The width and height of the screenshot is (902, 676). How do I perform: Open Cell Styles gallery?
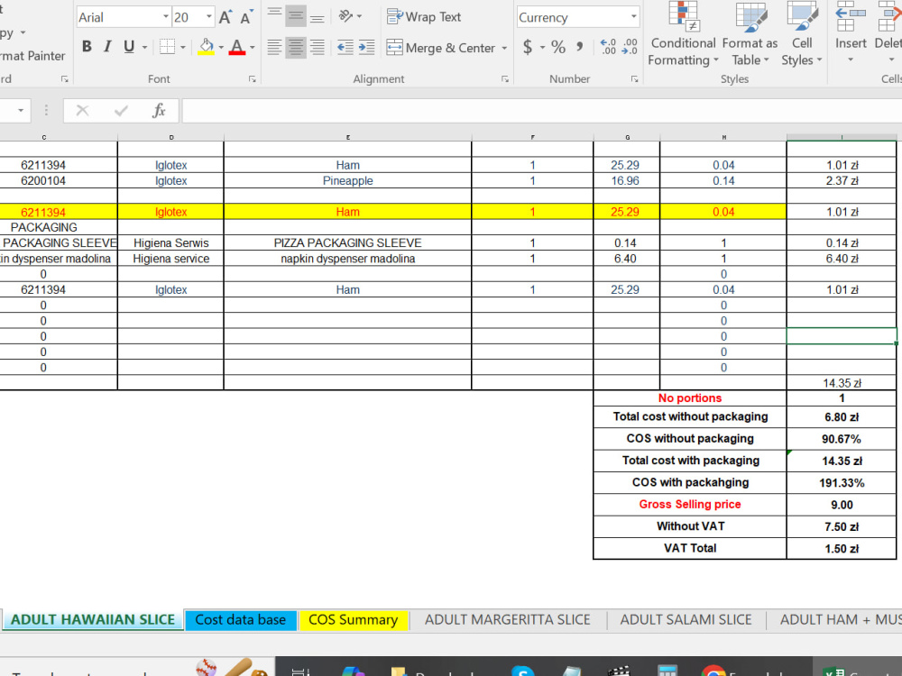coord(802,34)
